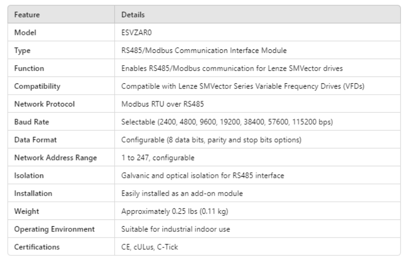Select the Lenze SMVector Series compatibility details
Viewport: 407px width, 260px height.
coord(242,86)
